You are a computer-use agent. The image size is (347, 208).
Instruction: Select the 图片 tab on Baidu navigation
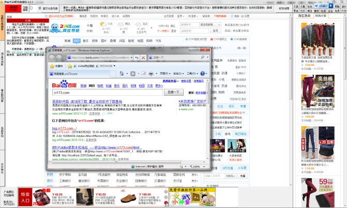point(125,85)
